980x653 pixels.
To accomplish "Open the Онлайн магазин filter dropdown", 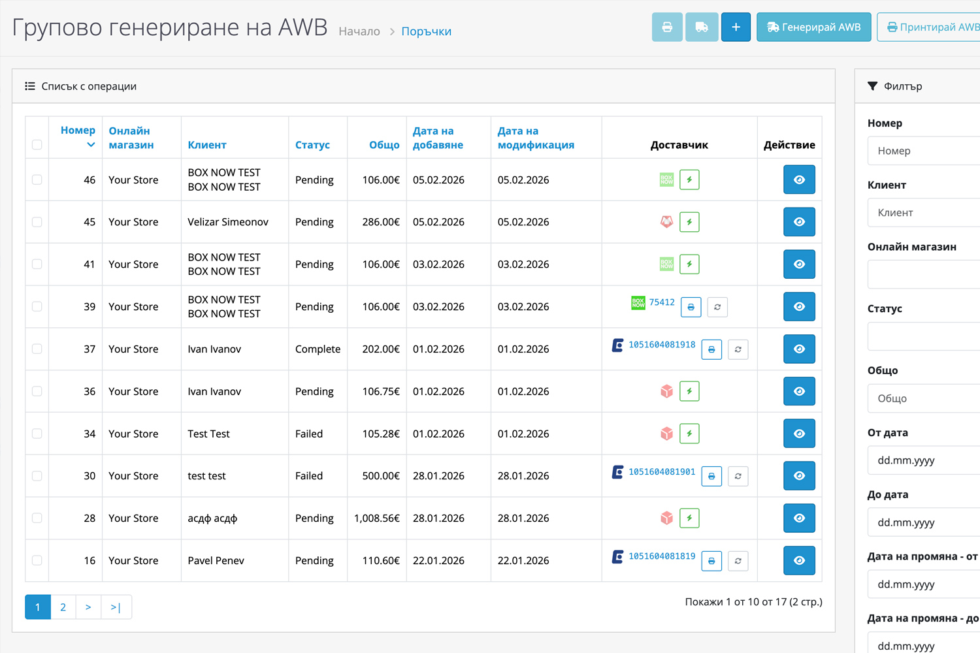I will tap(924, 274).
